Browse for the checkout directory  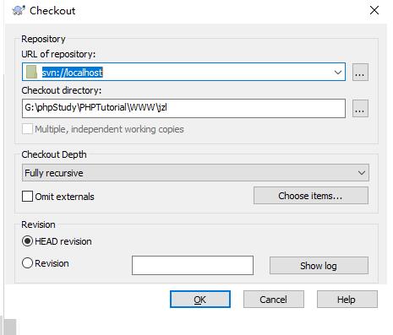pos(360,108)
